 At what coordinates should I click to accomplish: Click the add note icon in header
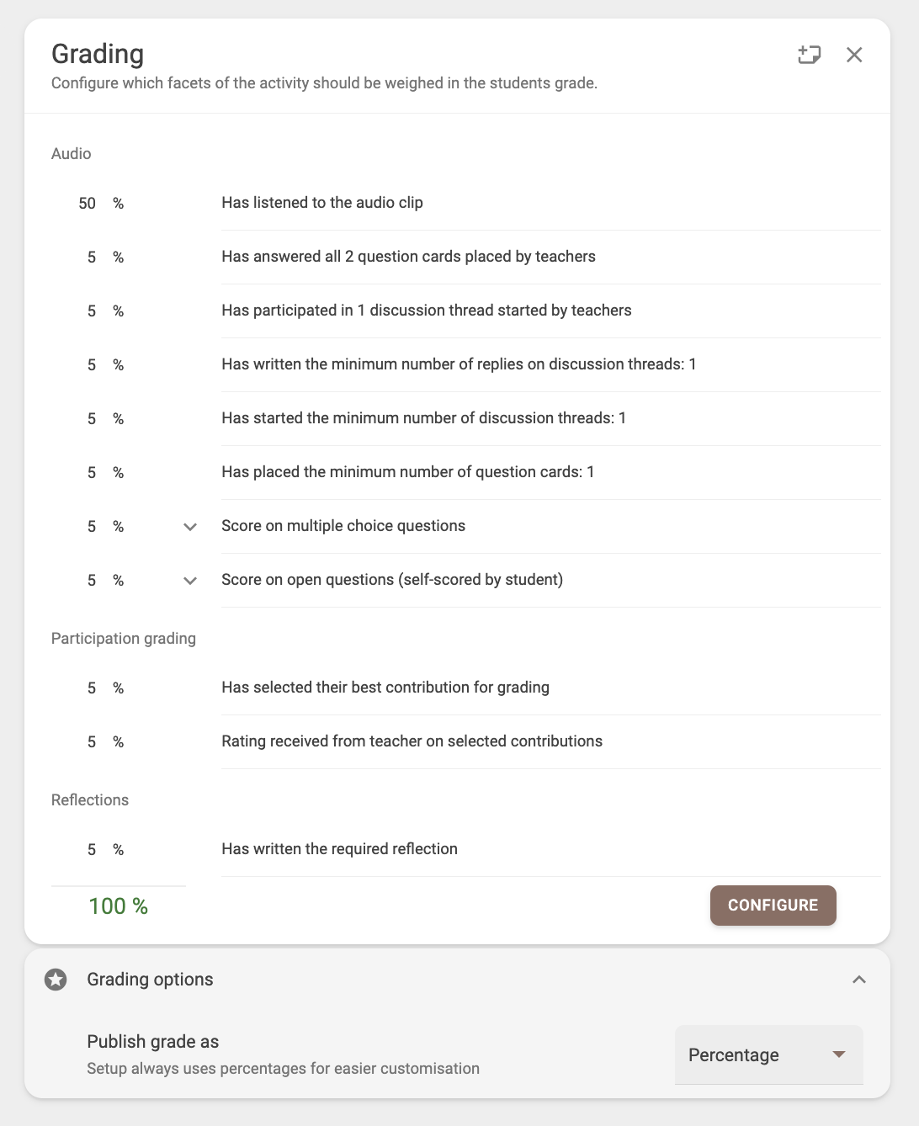(x=809, y=55)
